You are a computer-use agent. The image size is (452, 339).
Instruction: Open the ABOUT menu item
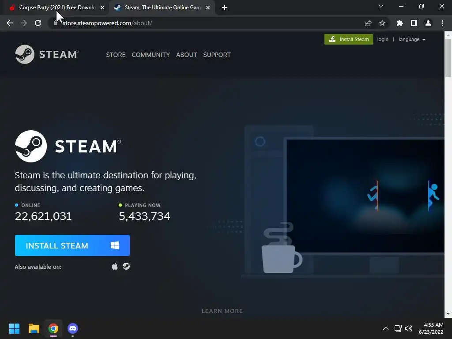click(x=187, y=55)
